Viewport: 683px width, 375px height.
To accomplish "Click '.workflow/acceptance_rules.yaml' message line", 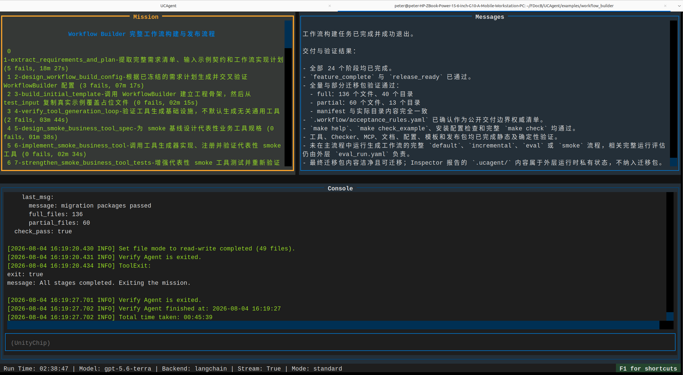I will click(424, 120).
